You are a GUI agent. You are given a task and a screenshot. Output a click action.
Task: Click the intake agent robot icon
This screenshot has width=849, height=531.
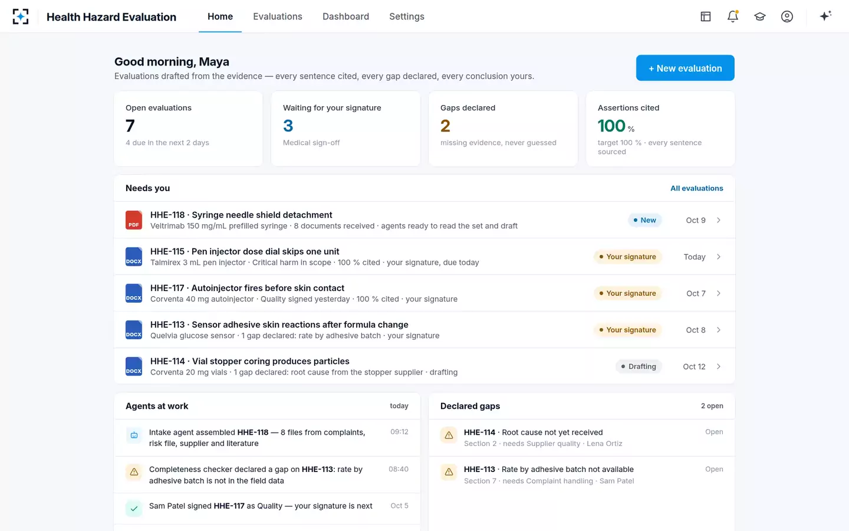(134, 435)
